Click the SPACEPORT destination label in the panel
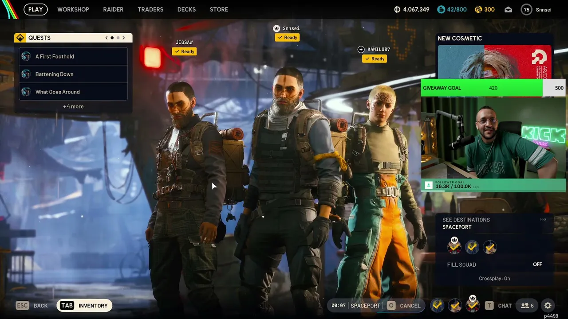The image size is (568, 319). pos(457,227)
